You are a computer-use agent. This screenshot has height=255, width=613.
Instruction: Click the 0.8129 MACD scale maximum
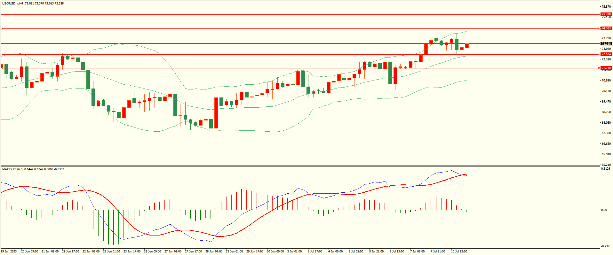tap(606, 168)
